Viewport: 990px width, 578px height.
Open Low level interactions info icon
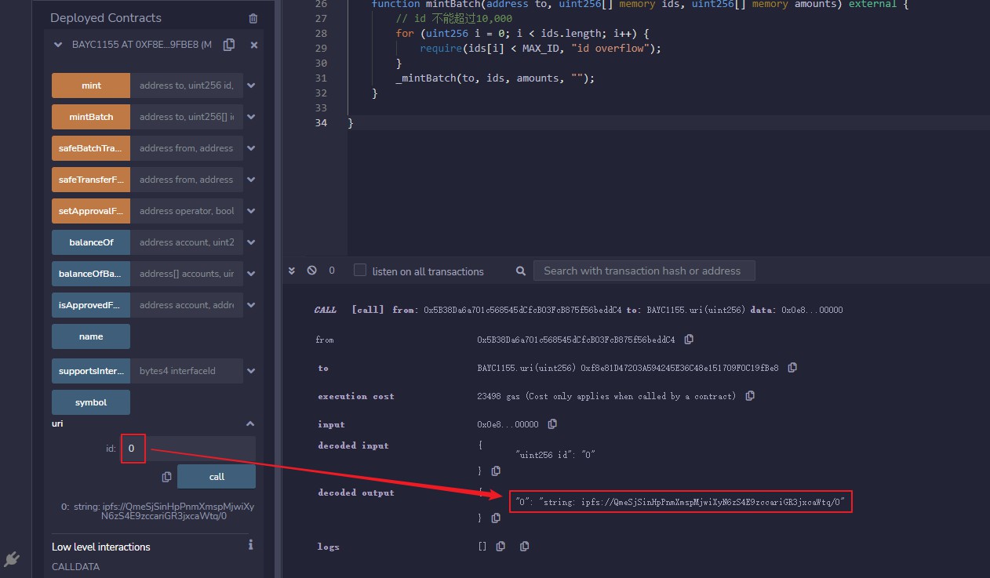click(250, 545)
